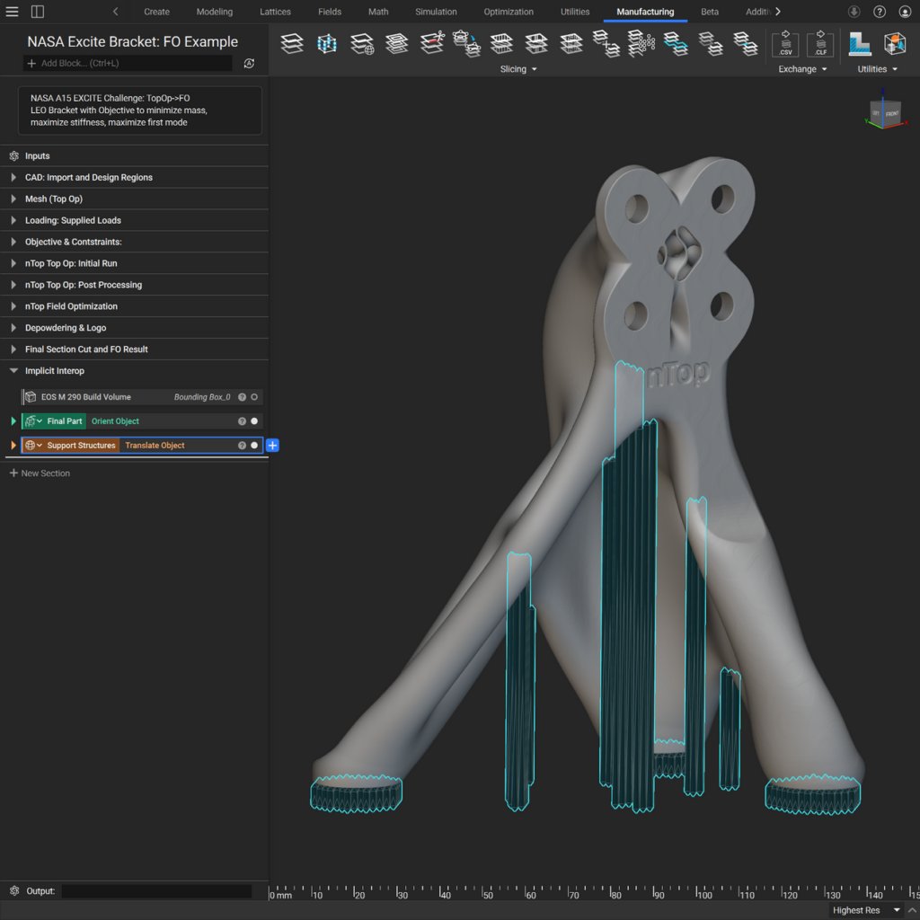Click New Section

pyautogui.click(x=40, y=473)
